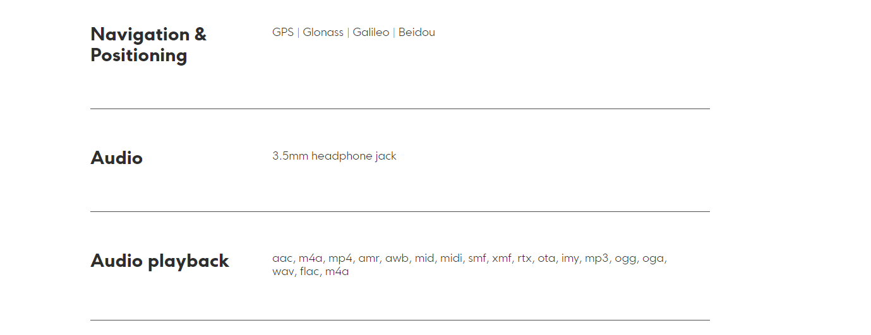Click the 3.5mm headphone jack text
This screenshot has width=871, height=335.
tap(334, 156)
